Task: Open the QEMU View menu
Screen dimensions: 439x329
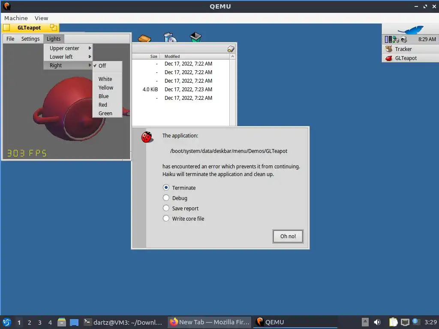Action: point(42,18)
